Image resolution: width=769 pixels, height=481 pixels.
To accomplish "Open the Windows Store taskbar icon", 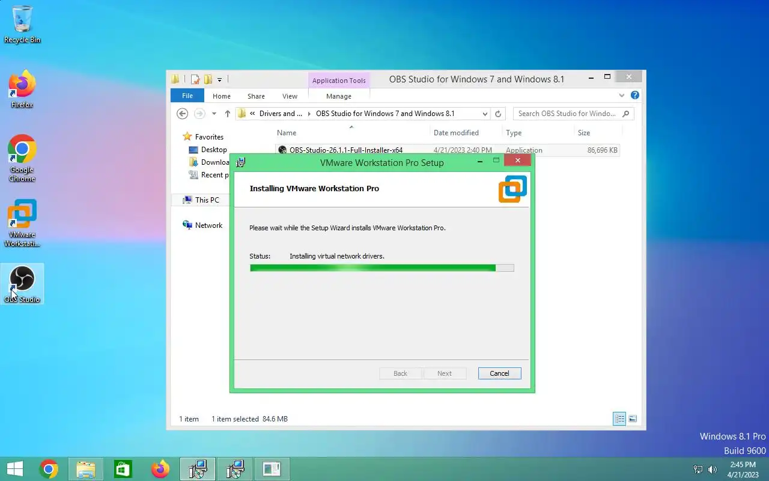I will 123,469.
